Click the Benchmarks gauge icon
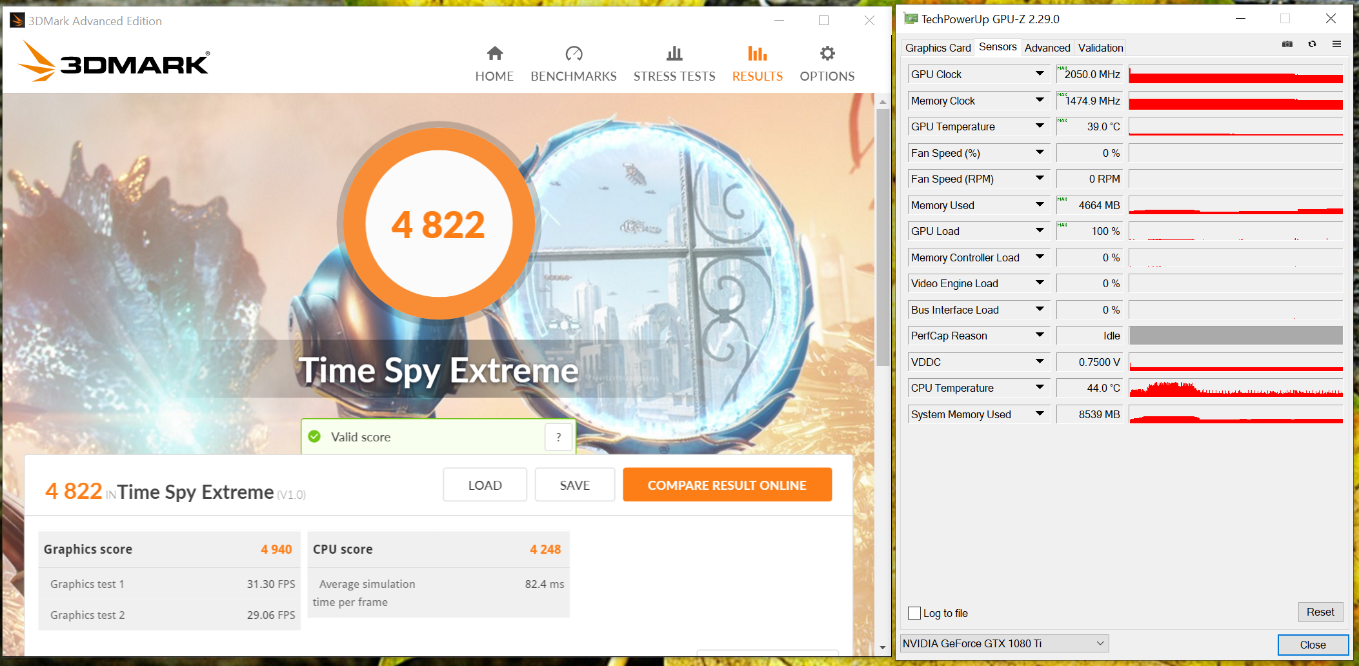Screen dimensions: 1359x666 [574, 53]
